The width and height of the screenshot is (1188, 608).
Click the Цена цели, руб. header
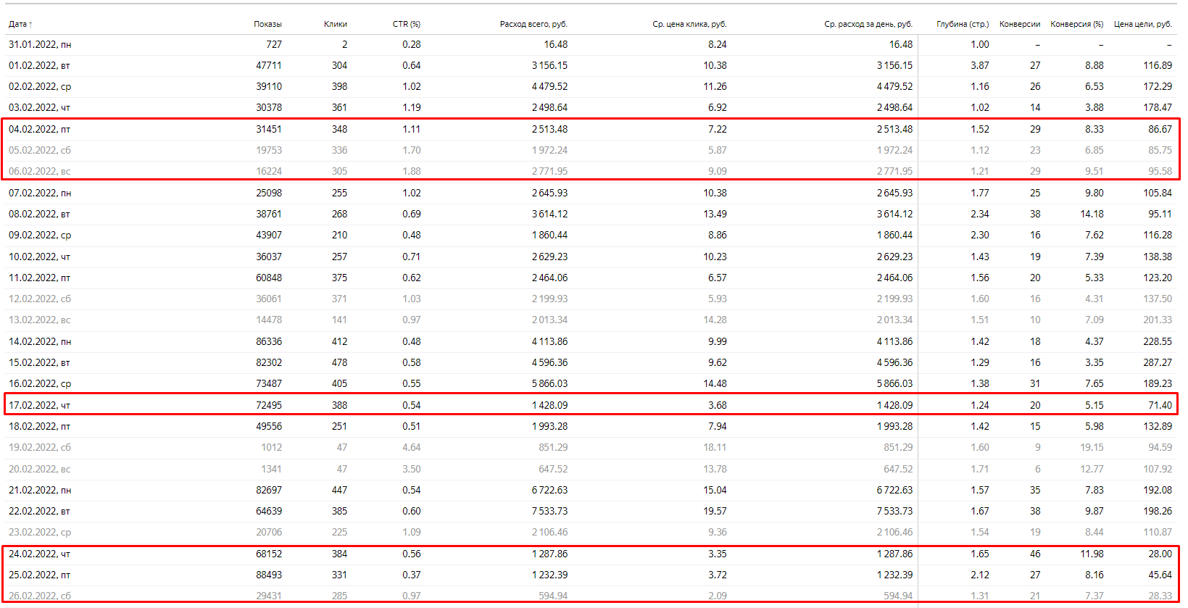pos(1142,25)
